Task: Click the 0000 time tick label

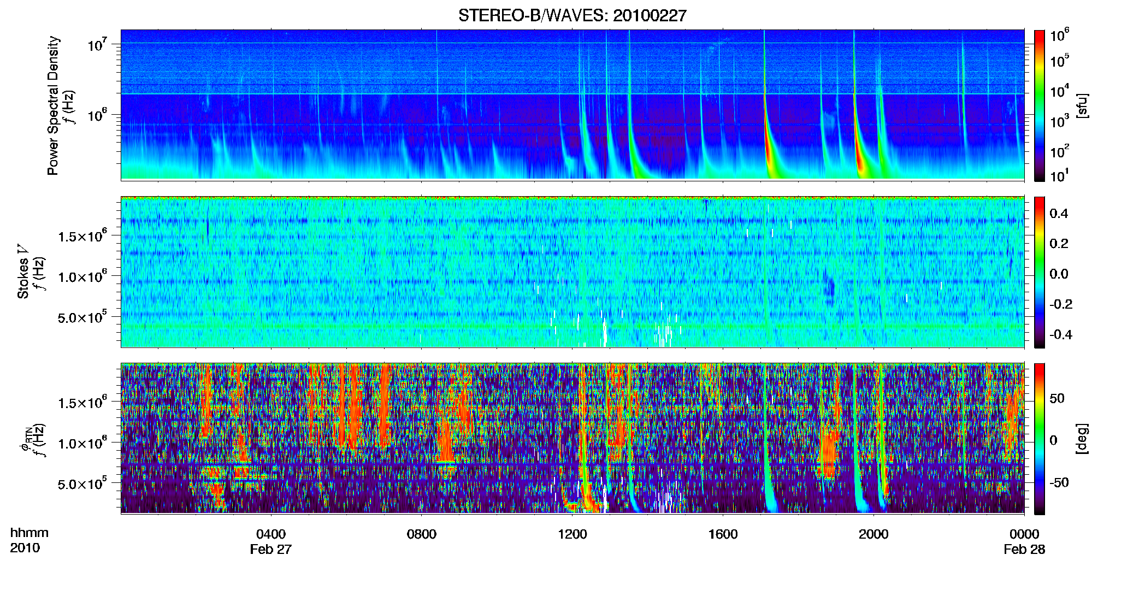Action: pos(1024,534)
